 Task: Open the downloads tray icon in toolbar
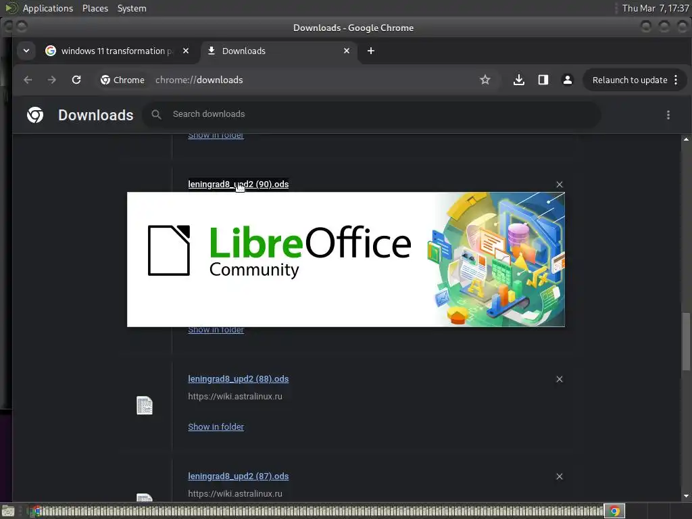pos(519,80)
